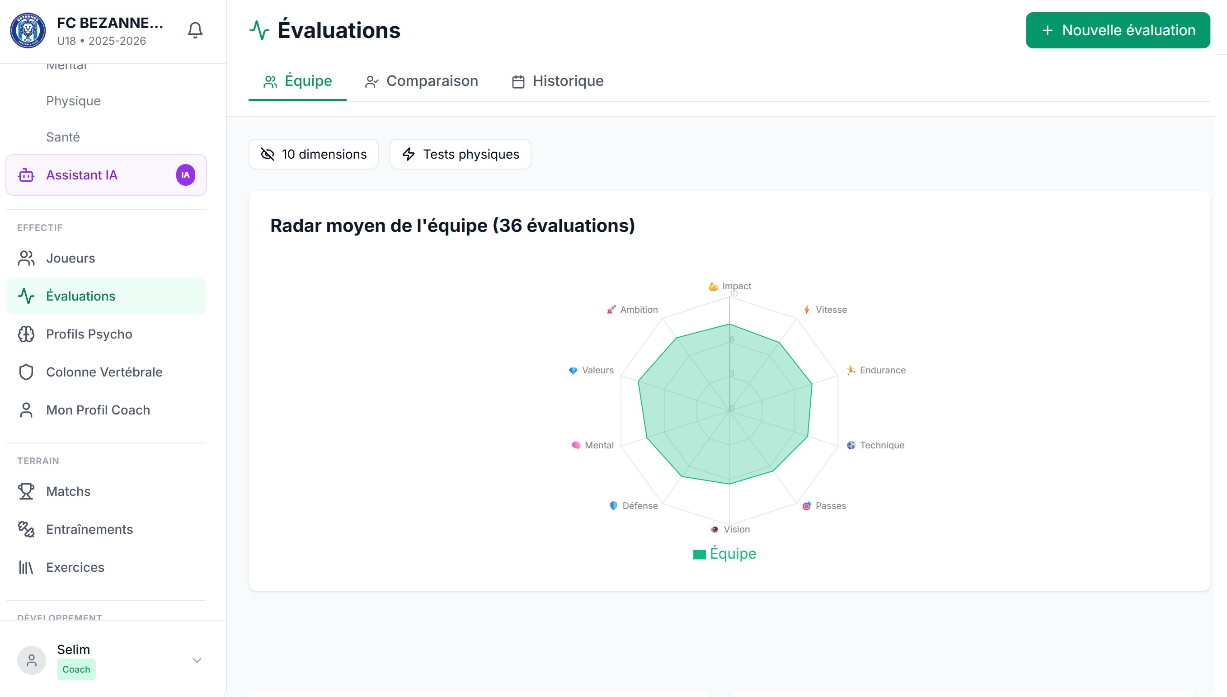Screen dimensions: 1227x697
Task: Click the FC Bezannes club logo
Action: pos(27,30)
